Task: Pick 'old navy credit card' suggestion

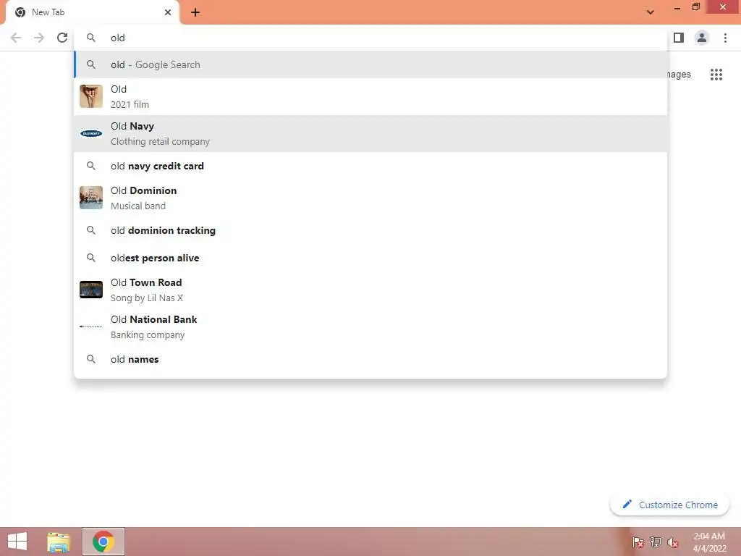Action: point(370,166)
